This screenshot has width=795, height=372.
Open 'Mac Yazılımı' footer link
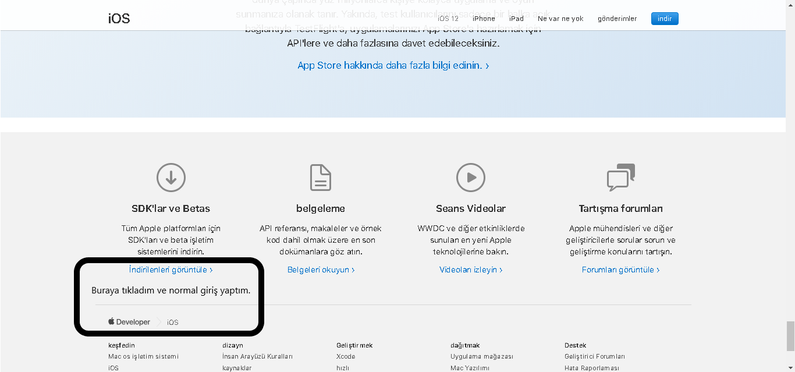pos(470,368)
